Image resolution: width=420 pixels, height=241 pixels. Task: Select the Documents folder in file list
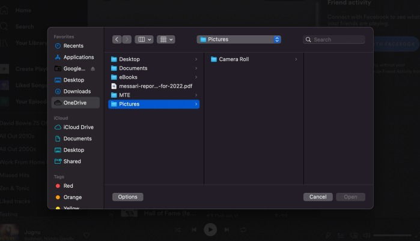click(x=154, y=68)
